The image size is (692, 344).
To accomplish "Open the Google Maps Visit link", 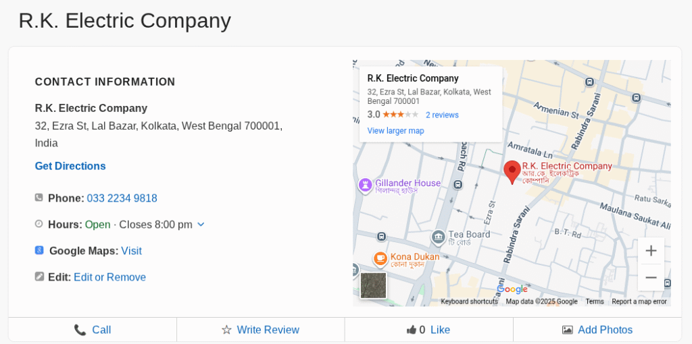I will pos(131,251).
